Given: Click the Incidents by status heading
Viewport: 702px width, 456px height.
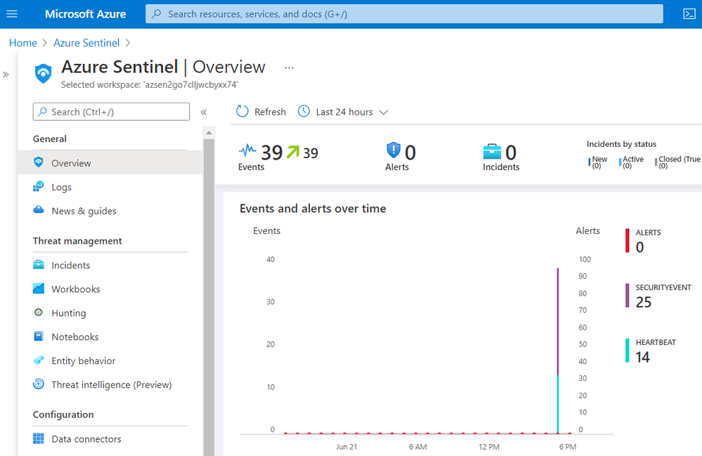Looking at the screenshot, I should tap(621, 144).
